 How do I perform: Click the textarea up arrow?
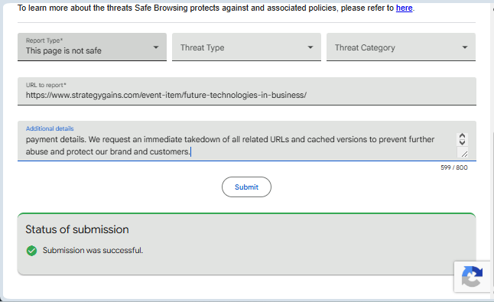[462, 136]
